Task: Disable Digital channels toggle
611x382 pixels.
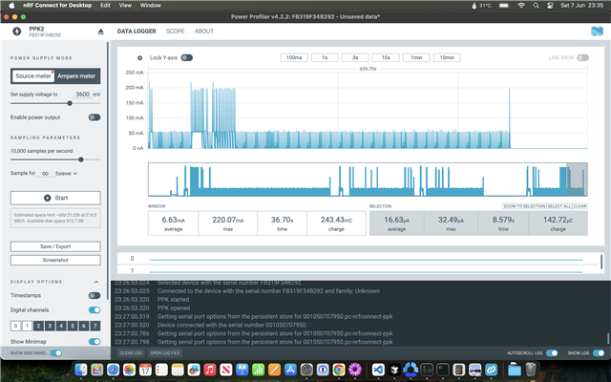Action: (95, 309)
